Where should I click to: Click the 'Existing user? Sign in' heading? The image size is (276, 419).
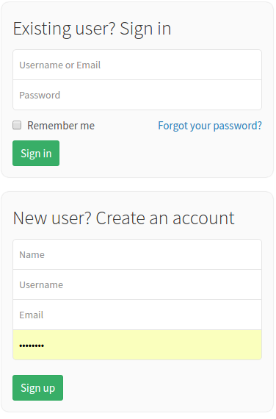coord(92,29)
